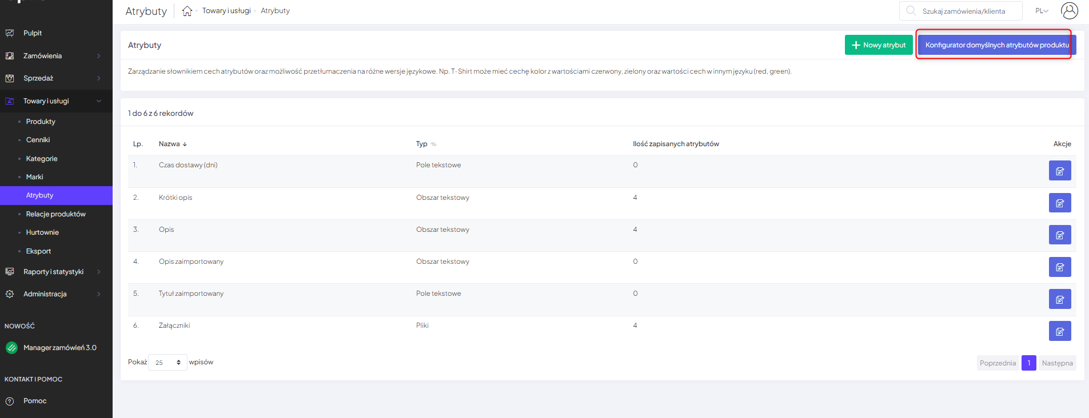Edit the Załączniki attribute
The height and width of the screenshot is (418, 1089).
point(1059,331)
